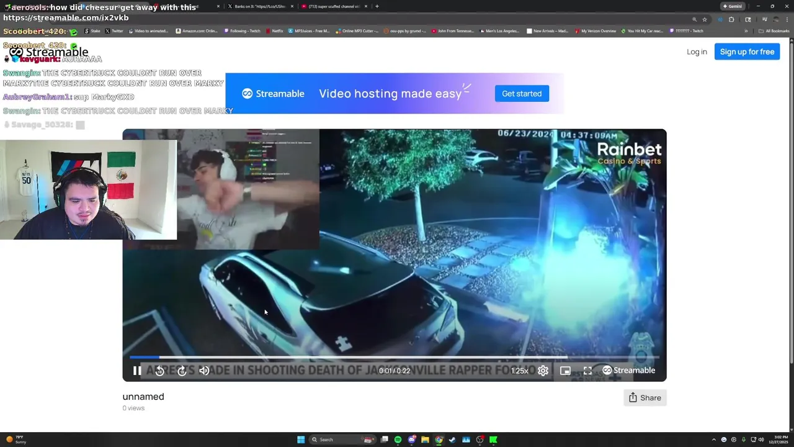794x447 pixels.
Task: Close the Banks on X tab
Action: pyautogui.click(x=292, y=6)
